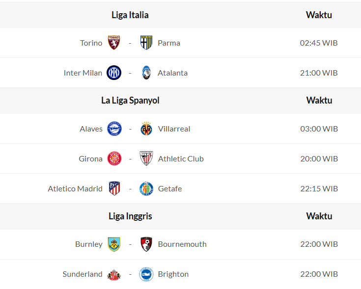Select the La Liga Spanyol header
Image resolution: width=361 pixels, height=289 pixels.
130,100
